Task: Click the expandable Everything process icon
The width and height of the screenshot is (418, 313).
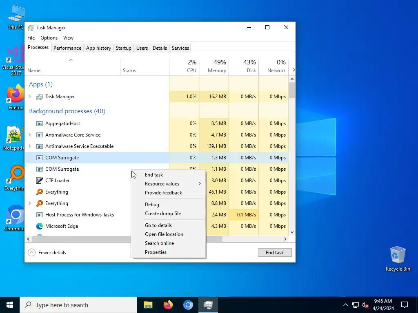Action: coord(40,203)
